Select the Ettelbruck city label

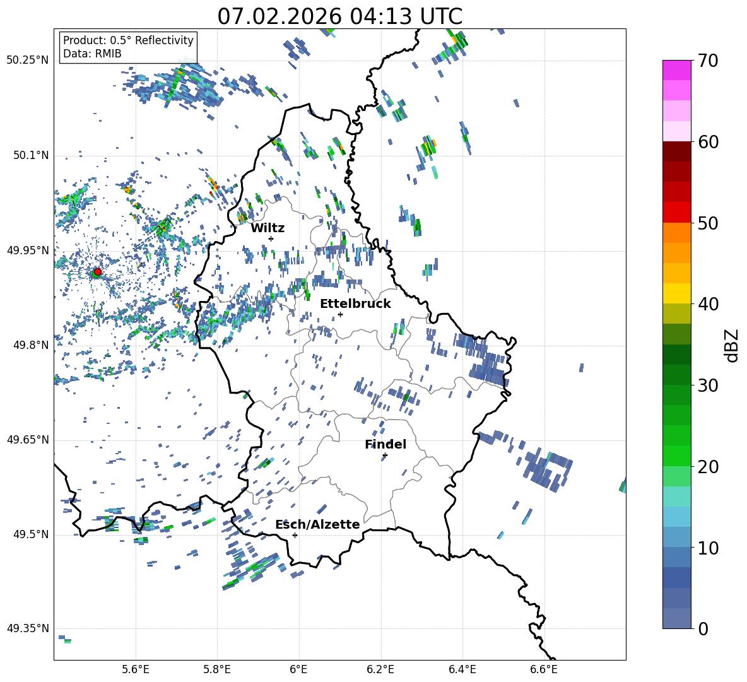[x=355, y=303]
